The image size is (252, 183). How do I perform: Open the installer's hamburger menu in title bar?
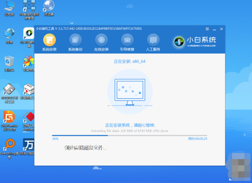tap(207, 29)
